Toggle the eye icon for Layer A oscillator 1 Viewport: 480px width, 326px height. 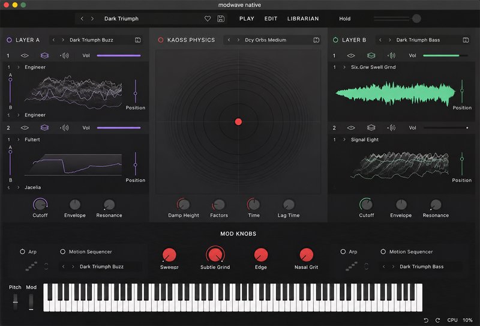tap(25, 55)
